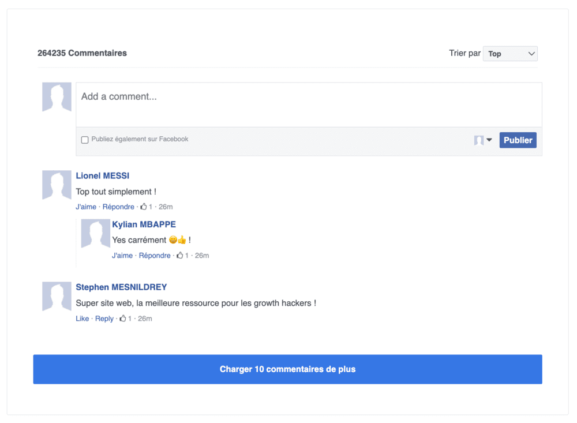This screenshot has width=577, height=423.
Task: Click thumbs-up icon on Kylian MBAPPE's reply
Action: (x=179, y=255)
